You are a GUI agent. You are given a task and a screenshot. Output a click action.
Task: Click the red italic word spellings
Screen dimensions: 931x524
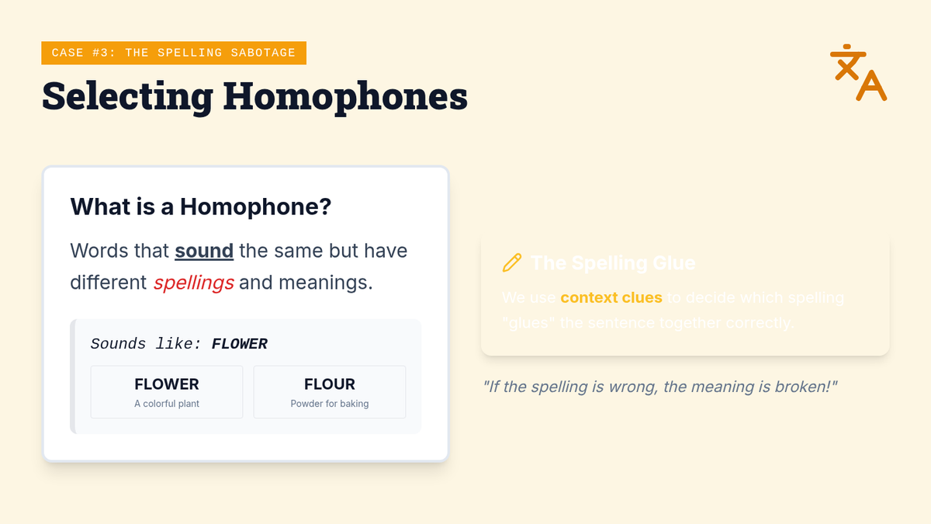click(x=193, y=282)
